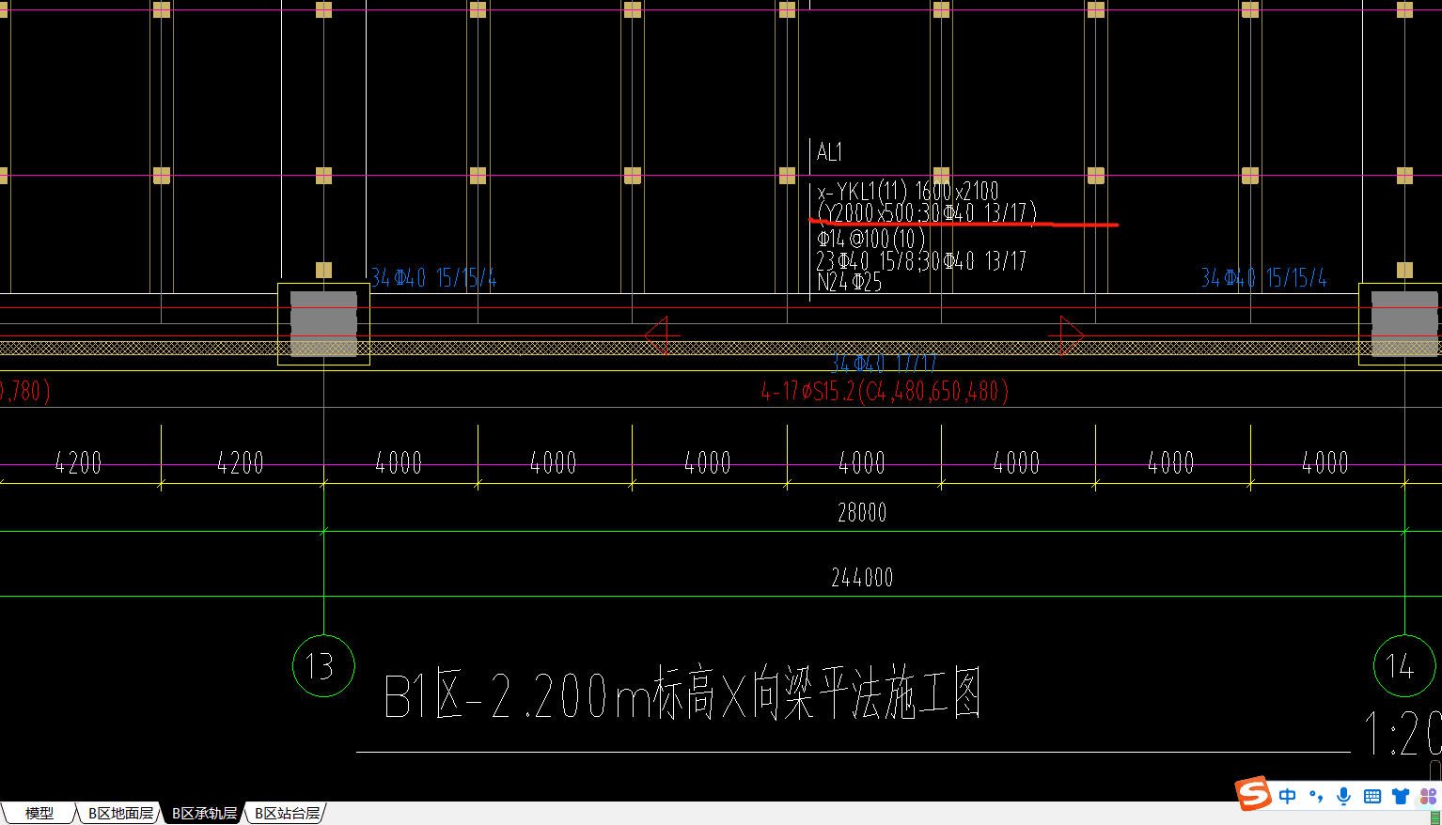Select blue 34Φ40 15/15/4 text near axis 14
Viewport: 1442px width, 825px height.
pos(1263,278)
